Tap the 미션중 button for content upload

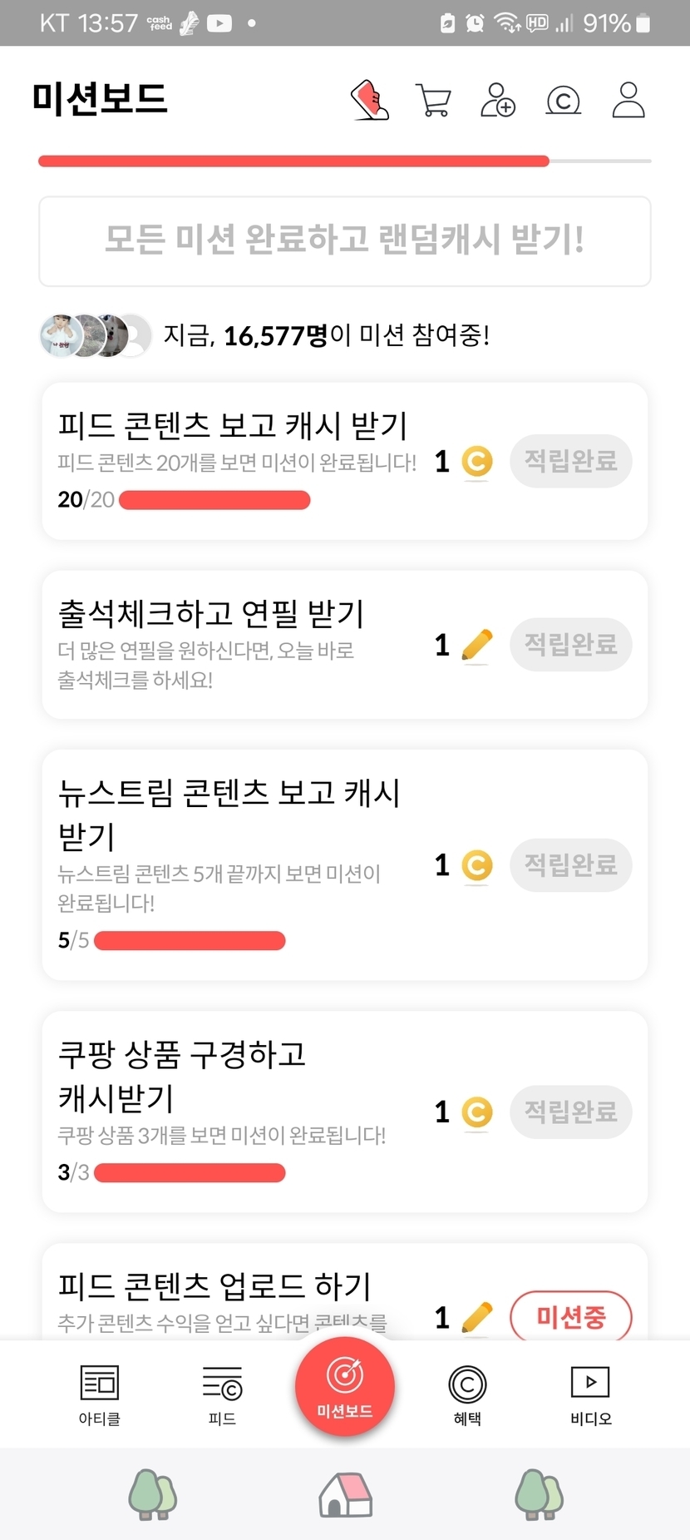(570, 1316)
